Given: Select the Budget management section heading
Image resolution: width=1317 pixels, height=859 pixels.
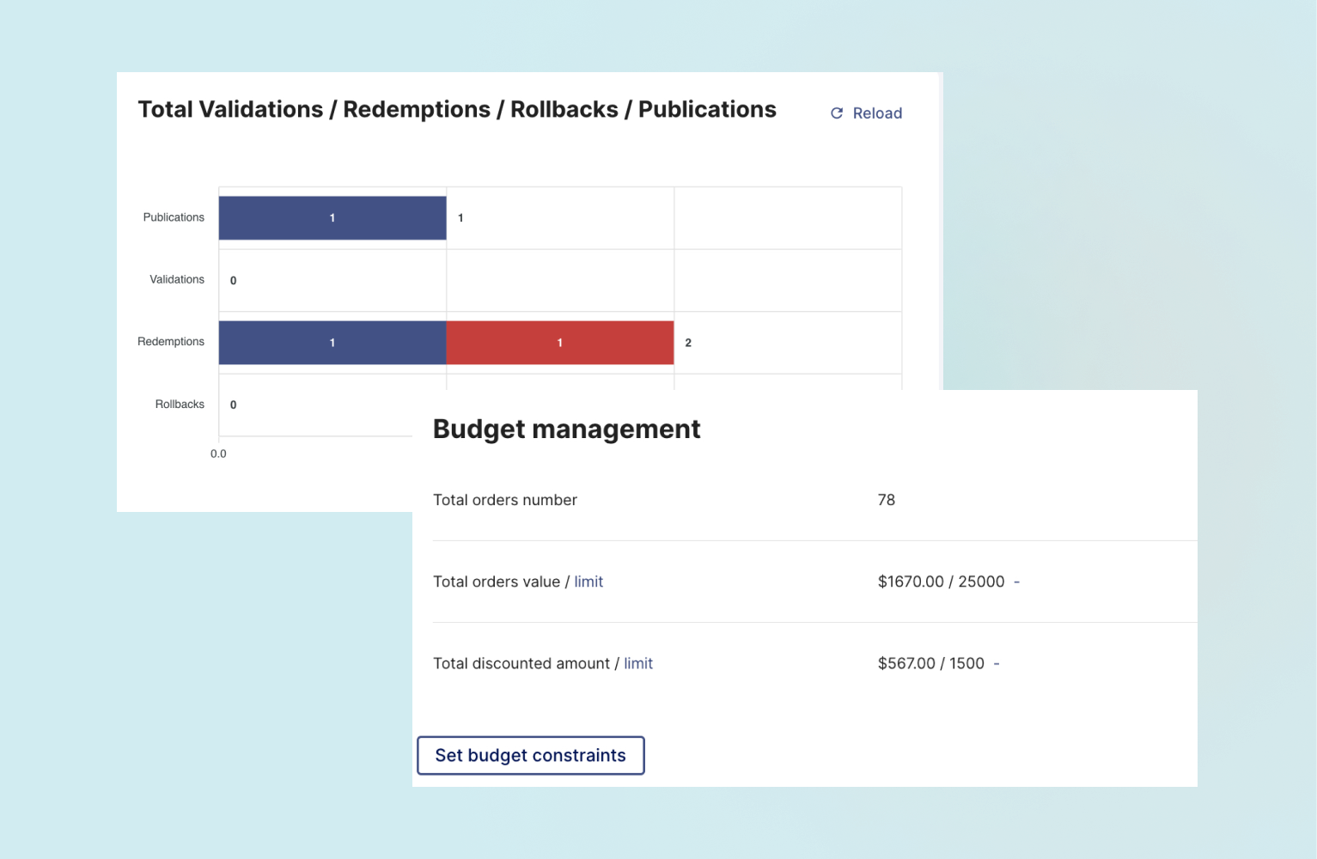Looking at the screenshot, I should [566, 429].
